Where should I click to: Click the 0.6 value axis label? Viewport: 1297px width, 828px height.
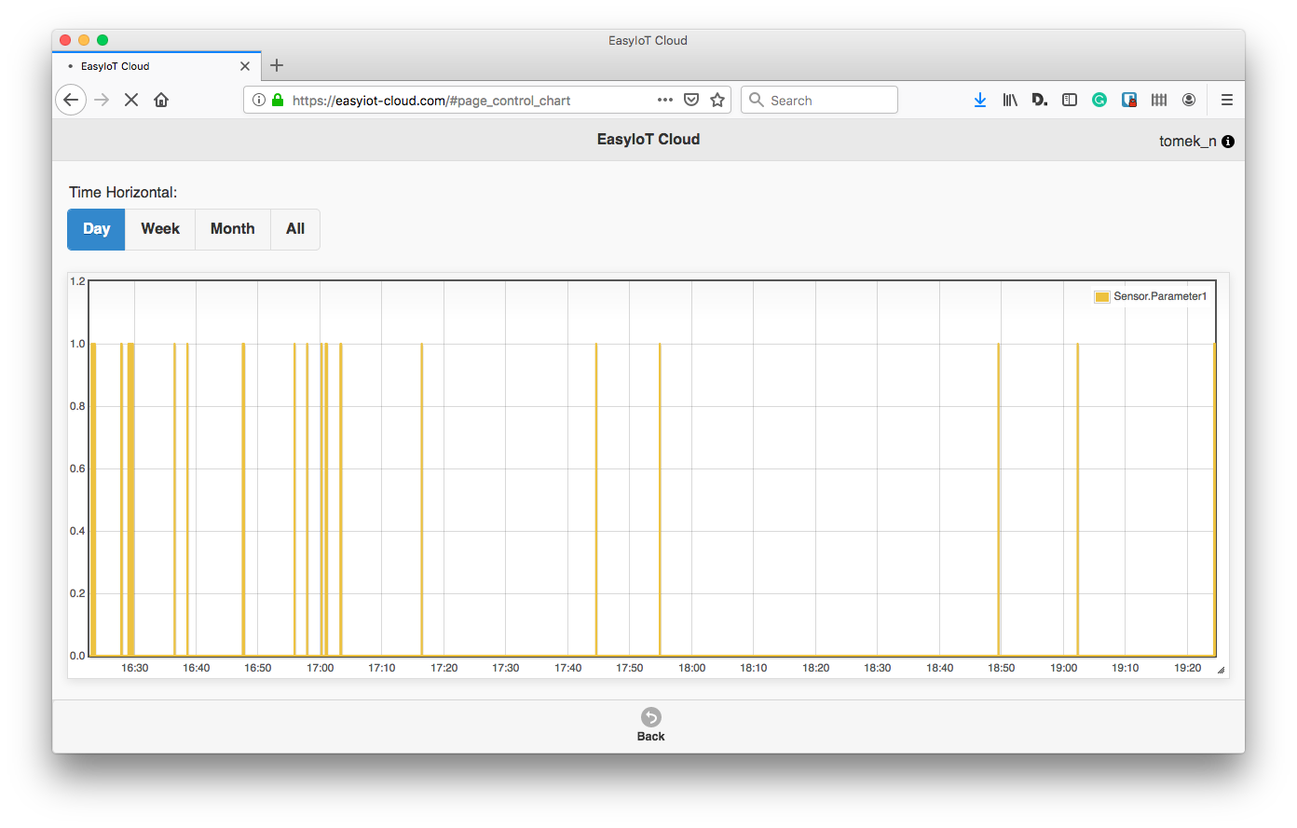click(x=77, y=468)
